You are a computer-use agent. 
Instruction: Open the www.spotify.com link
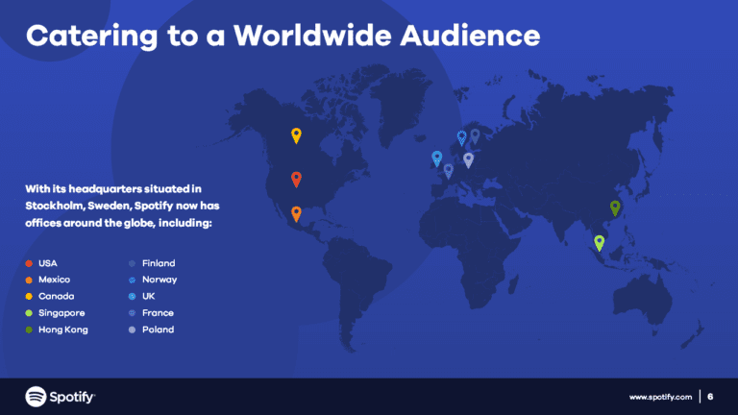[660, 397]
